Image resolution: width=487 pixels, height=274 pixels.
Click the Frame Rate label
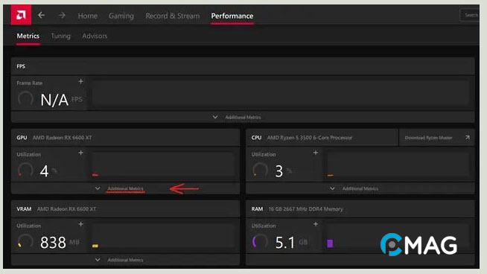30,83
